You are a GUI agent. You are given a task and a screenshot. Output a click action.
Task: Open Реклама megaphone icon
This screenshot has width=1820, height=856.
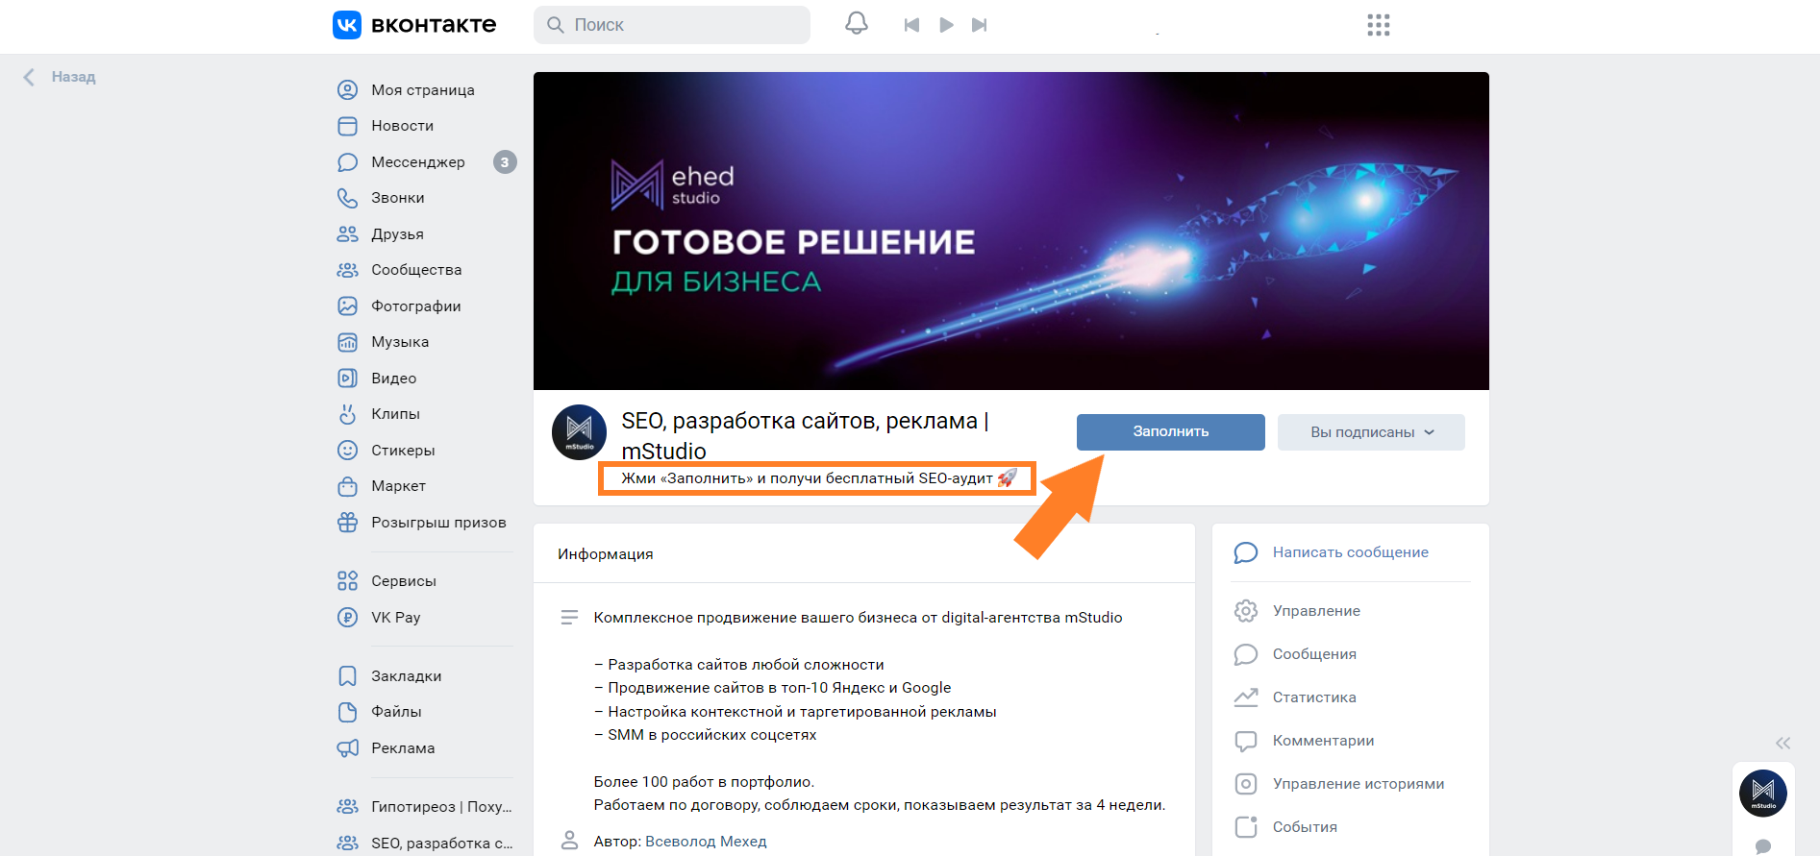pos(347,748)
